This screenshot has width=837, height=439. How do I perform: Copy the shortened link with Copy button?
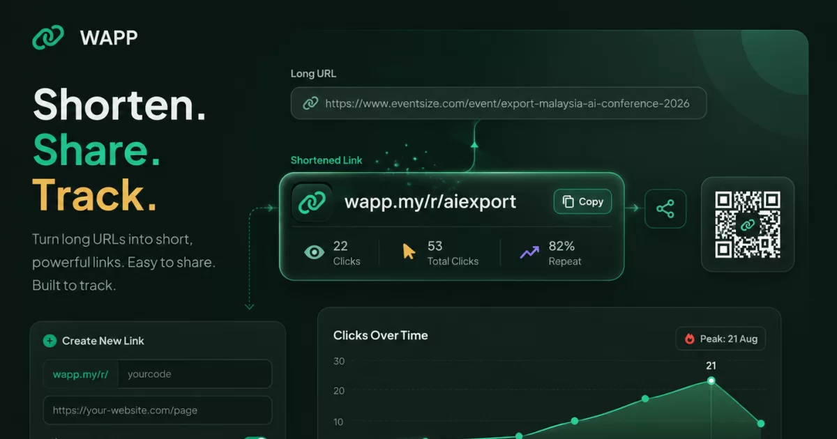pyautogui.click(x=582, y=201)
